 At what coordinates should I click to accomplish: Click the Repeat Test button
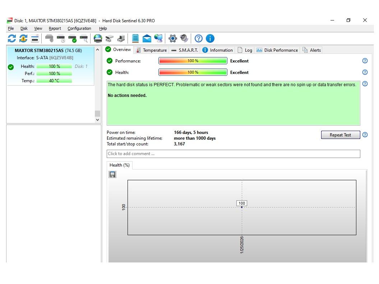click(340, 135)
